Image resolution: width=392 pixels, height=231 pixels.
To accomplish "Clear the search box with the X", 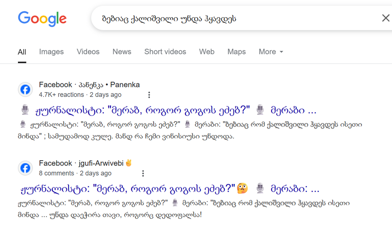I will 386,18.
